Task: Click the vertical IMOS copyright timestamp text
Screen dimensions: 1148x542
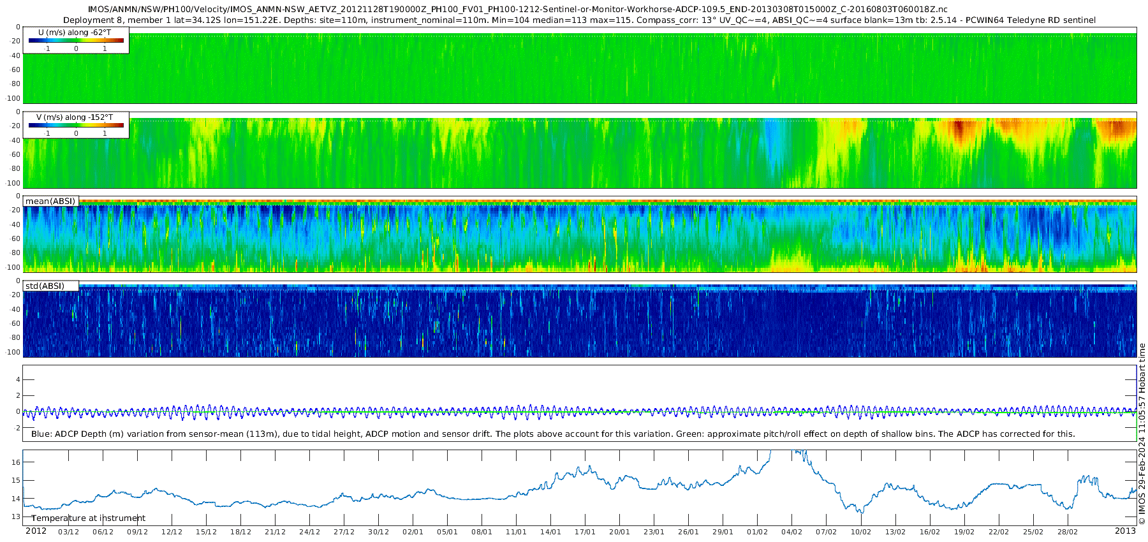Action: pyautogui.click(x=1142, y=434)
